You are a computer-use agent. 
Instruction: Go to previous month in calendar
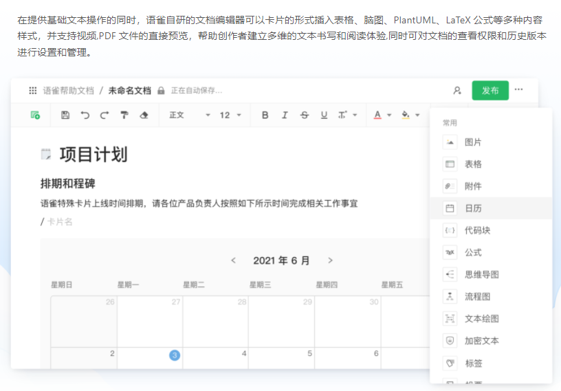coord(233,260)
